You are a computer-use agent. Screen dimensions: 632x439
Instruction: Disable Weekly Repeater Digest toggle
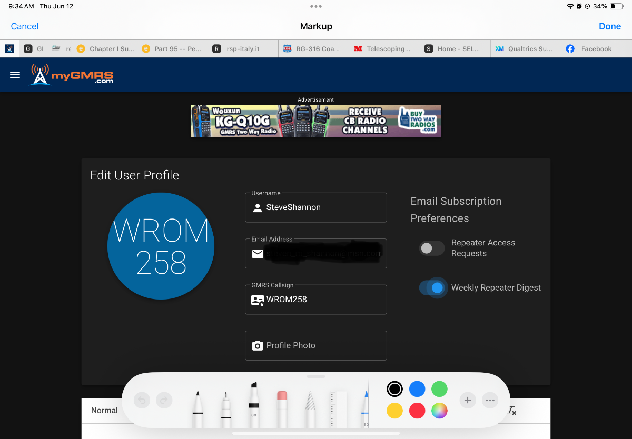point(432,288)
